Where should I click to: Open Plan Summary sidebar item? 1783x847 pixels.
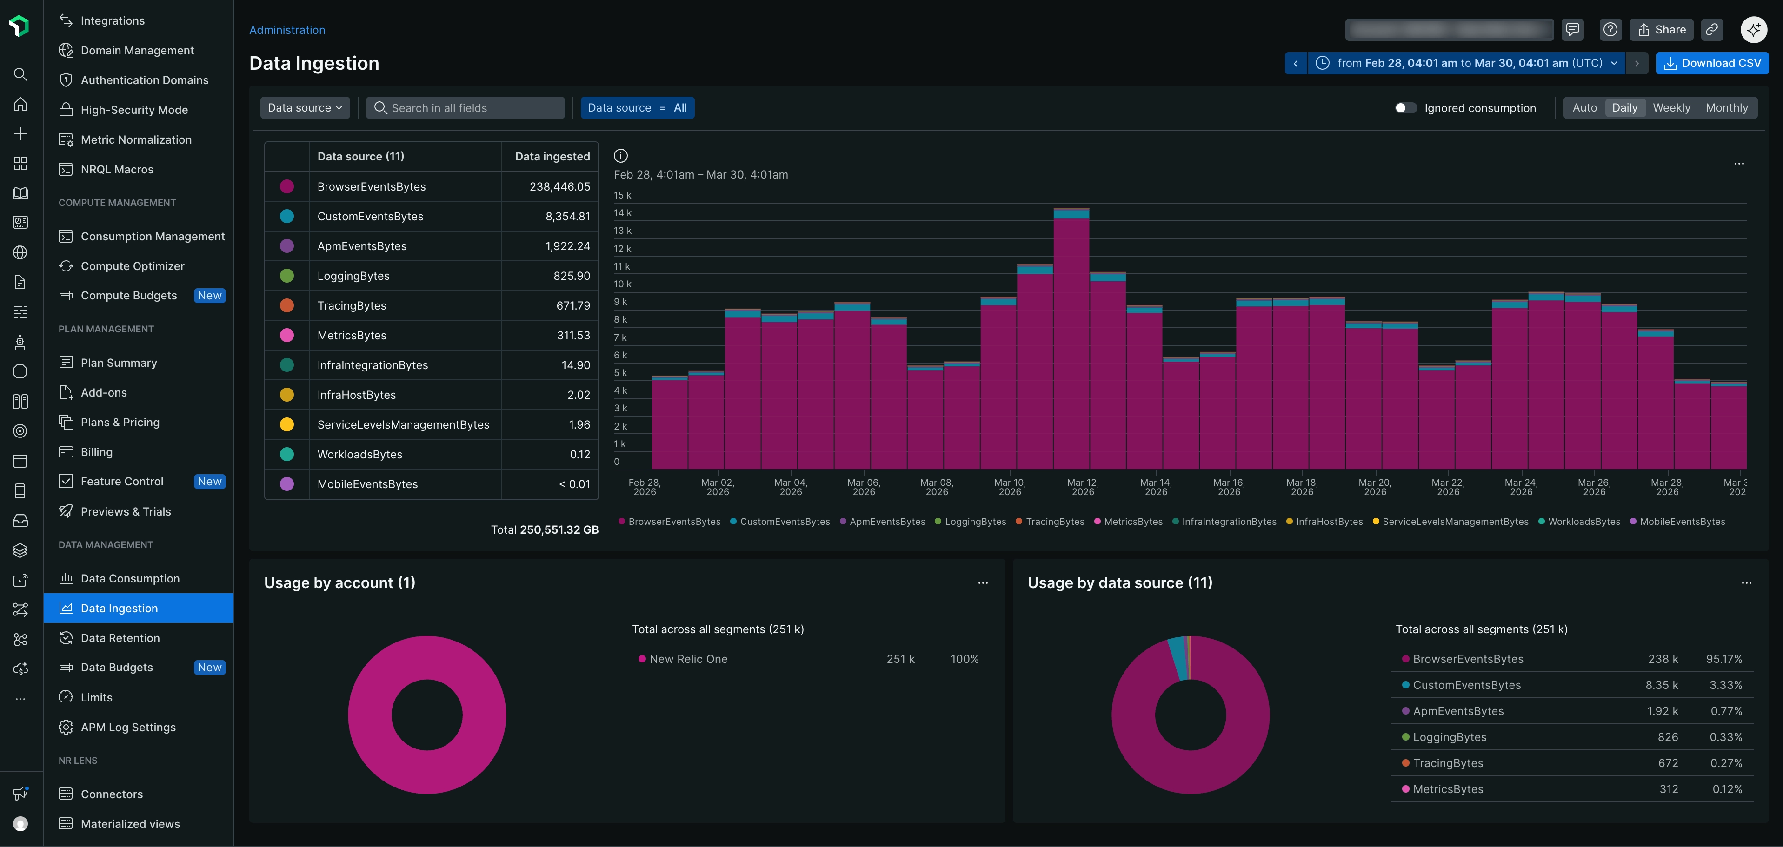[119, 363]
